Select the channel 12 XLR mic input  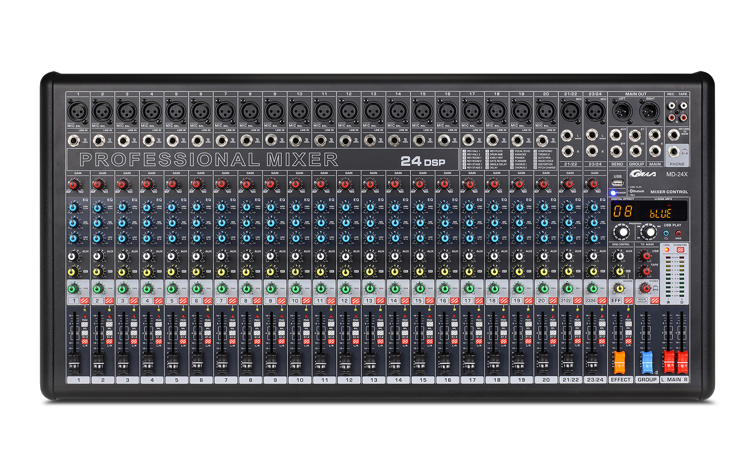tap(348, 110)
